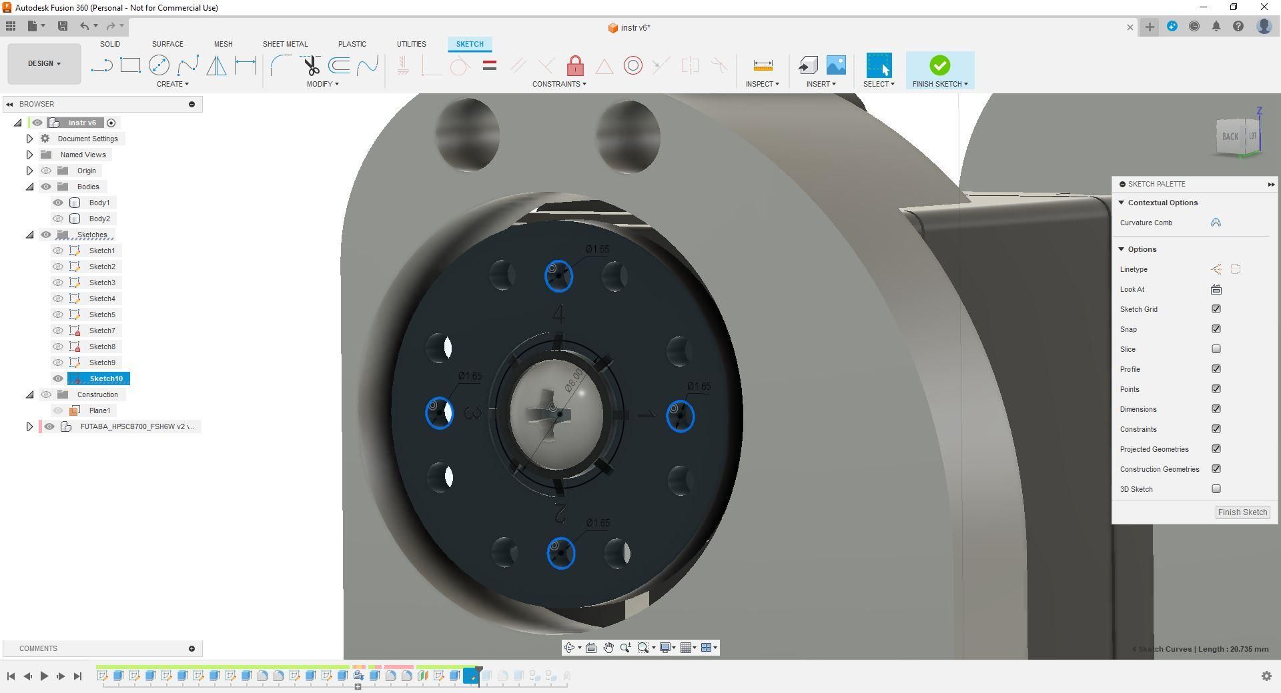Click the Measure inspect tool
The width and height of the screenshot is (1281, 693).
point(763,65)
